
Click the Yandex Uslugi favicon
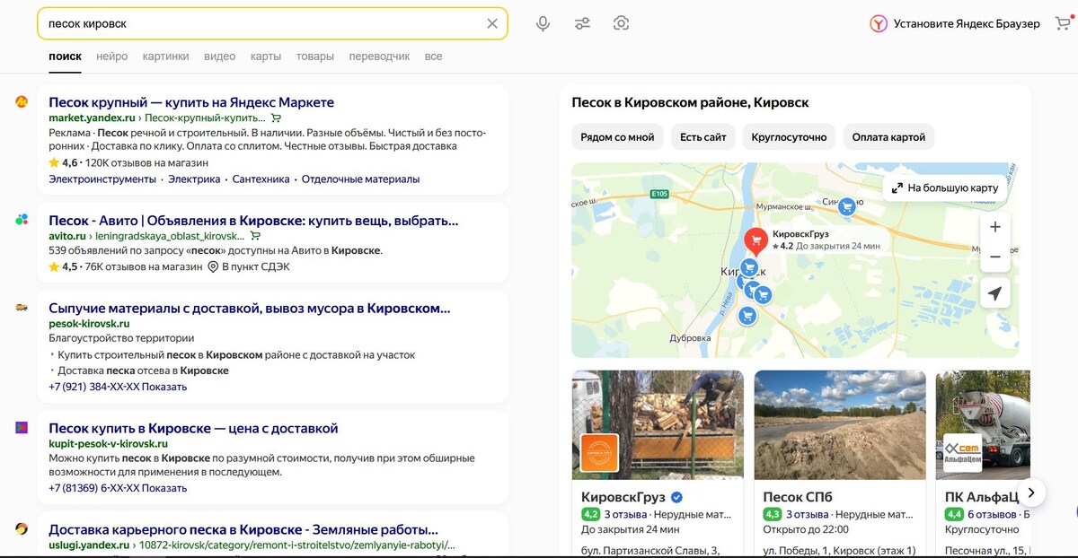[x=22, y=529]
